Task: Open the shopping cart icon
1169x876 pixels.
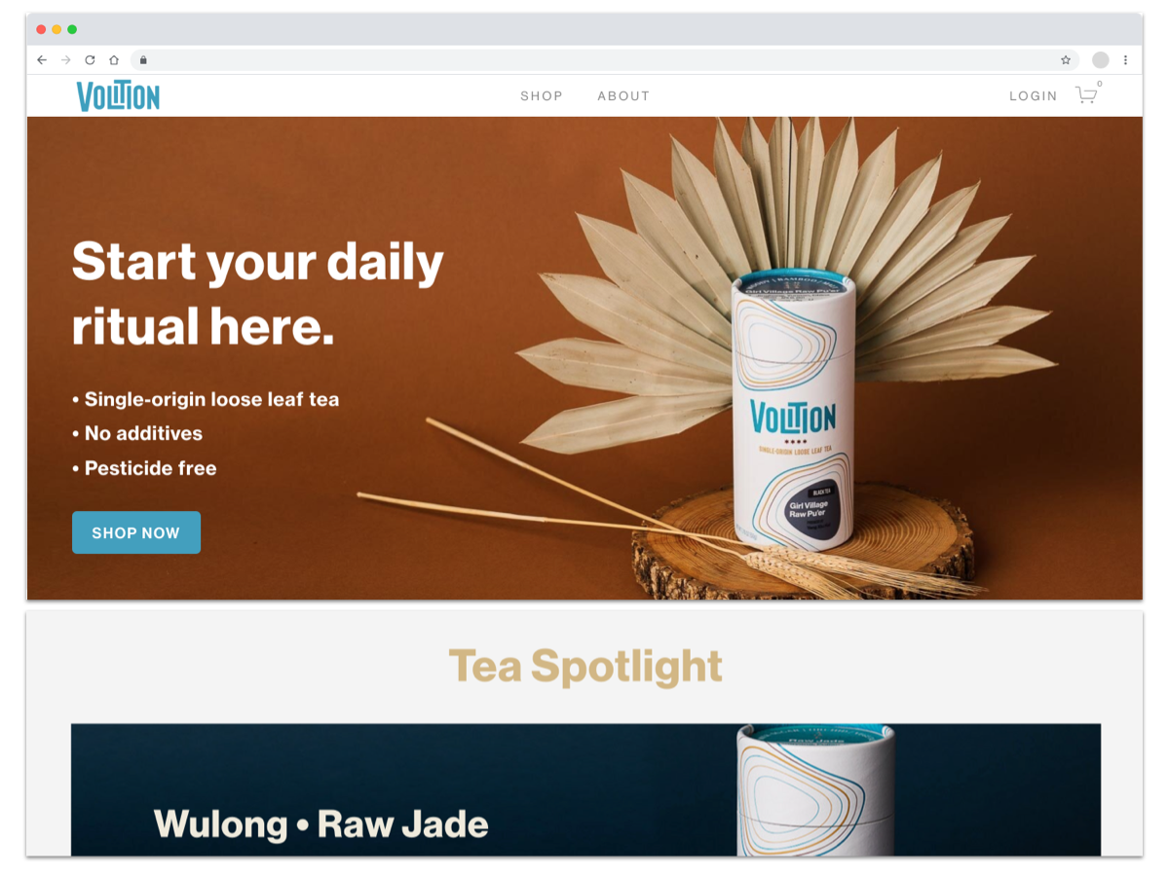Action: pos(1086,94)
